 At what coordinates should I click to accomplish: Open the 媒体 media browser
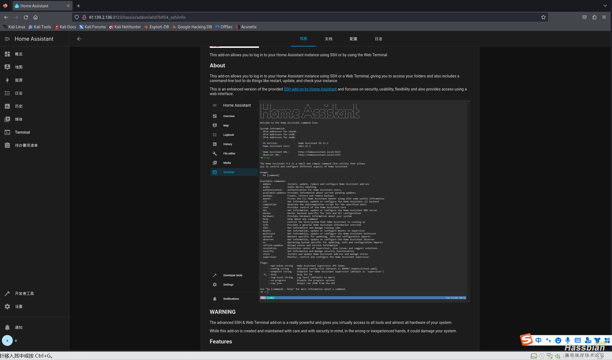pyautogui.click(x=35, y=119)
